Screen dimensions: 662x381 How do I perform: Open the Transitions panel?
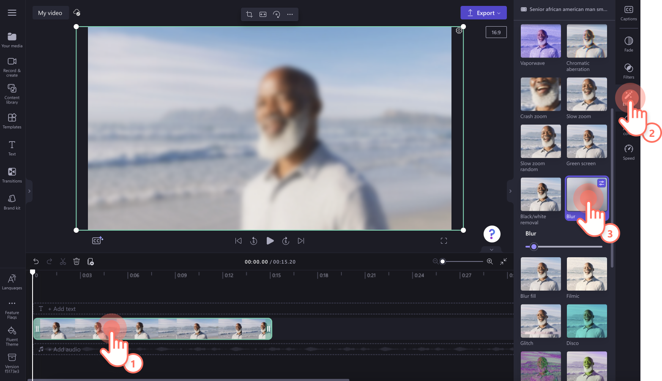(x=12, y=175)
